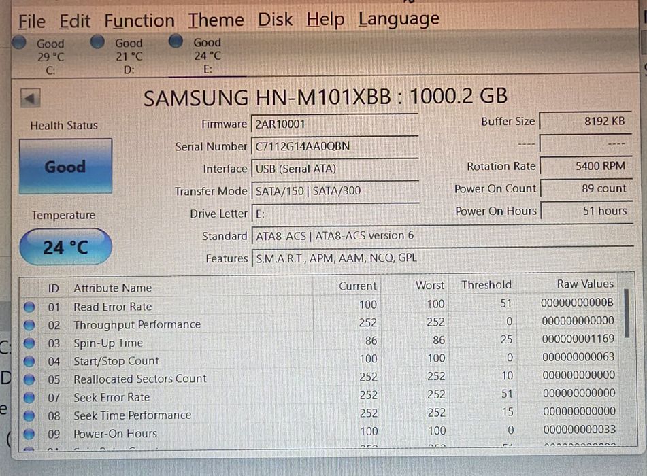Click the previous disk arrow button
Viewport: 647px width, 476px height.
point(30,98)
